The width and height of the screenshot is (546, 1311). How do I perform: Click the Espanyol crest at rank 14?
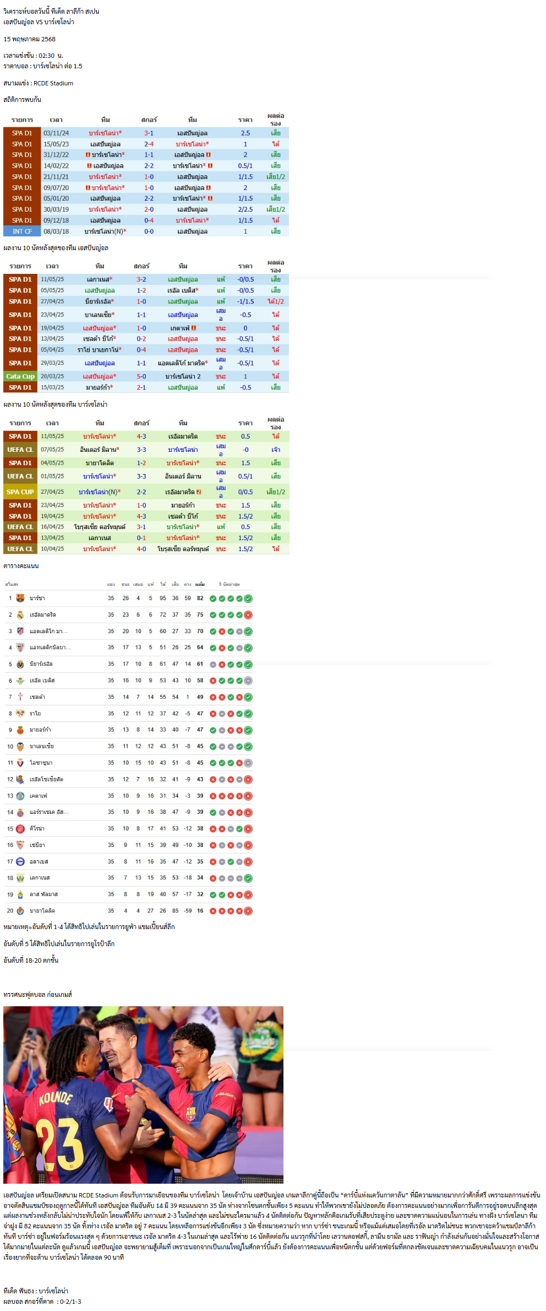pos(20,812)
